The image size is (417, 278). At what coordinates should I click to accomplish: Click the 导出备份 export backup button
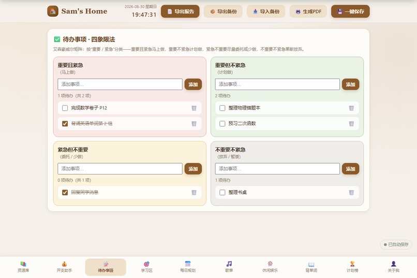223,11
